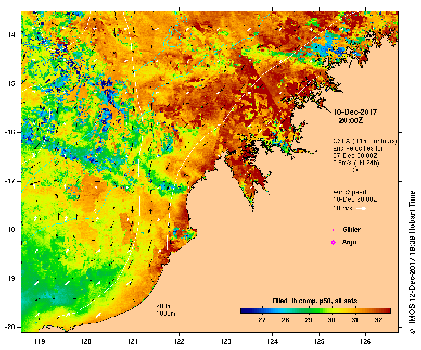This screenshot has width=421, height=350.
Task: Click the 0.5m/s (1kt 24h) label
Action: [x=356, y=163]
